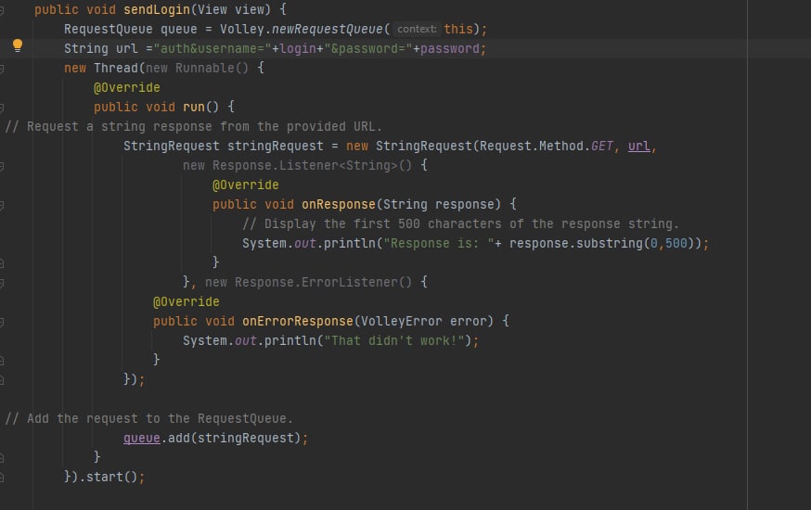Click the onErrorResponse method name

tap(298, 322)
